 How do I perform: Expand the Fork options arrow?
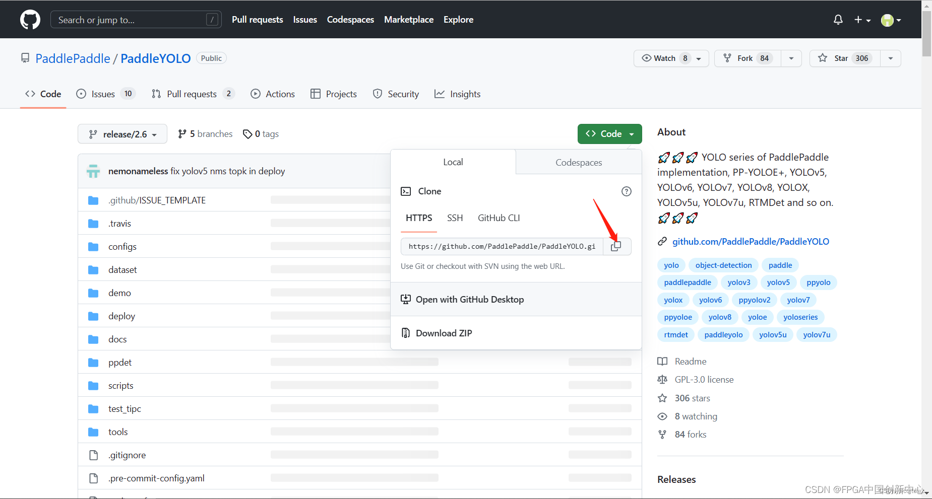[x=791, y=58]
